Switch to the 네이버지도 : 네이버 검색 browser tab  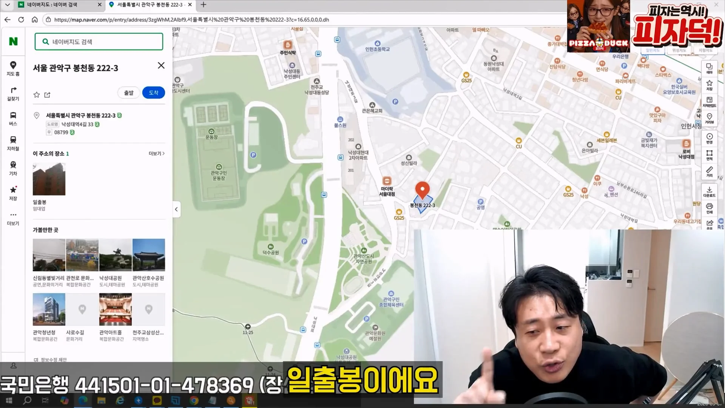click(x=60, y=5)
